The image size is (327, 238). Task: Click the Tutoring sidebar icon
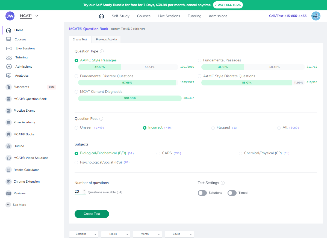click(x=9, y=58)
